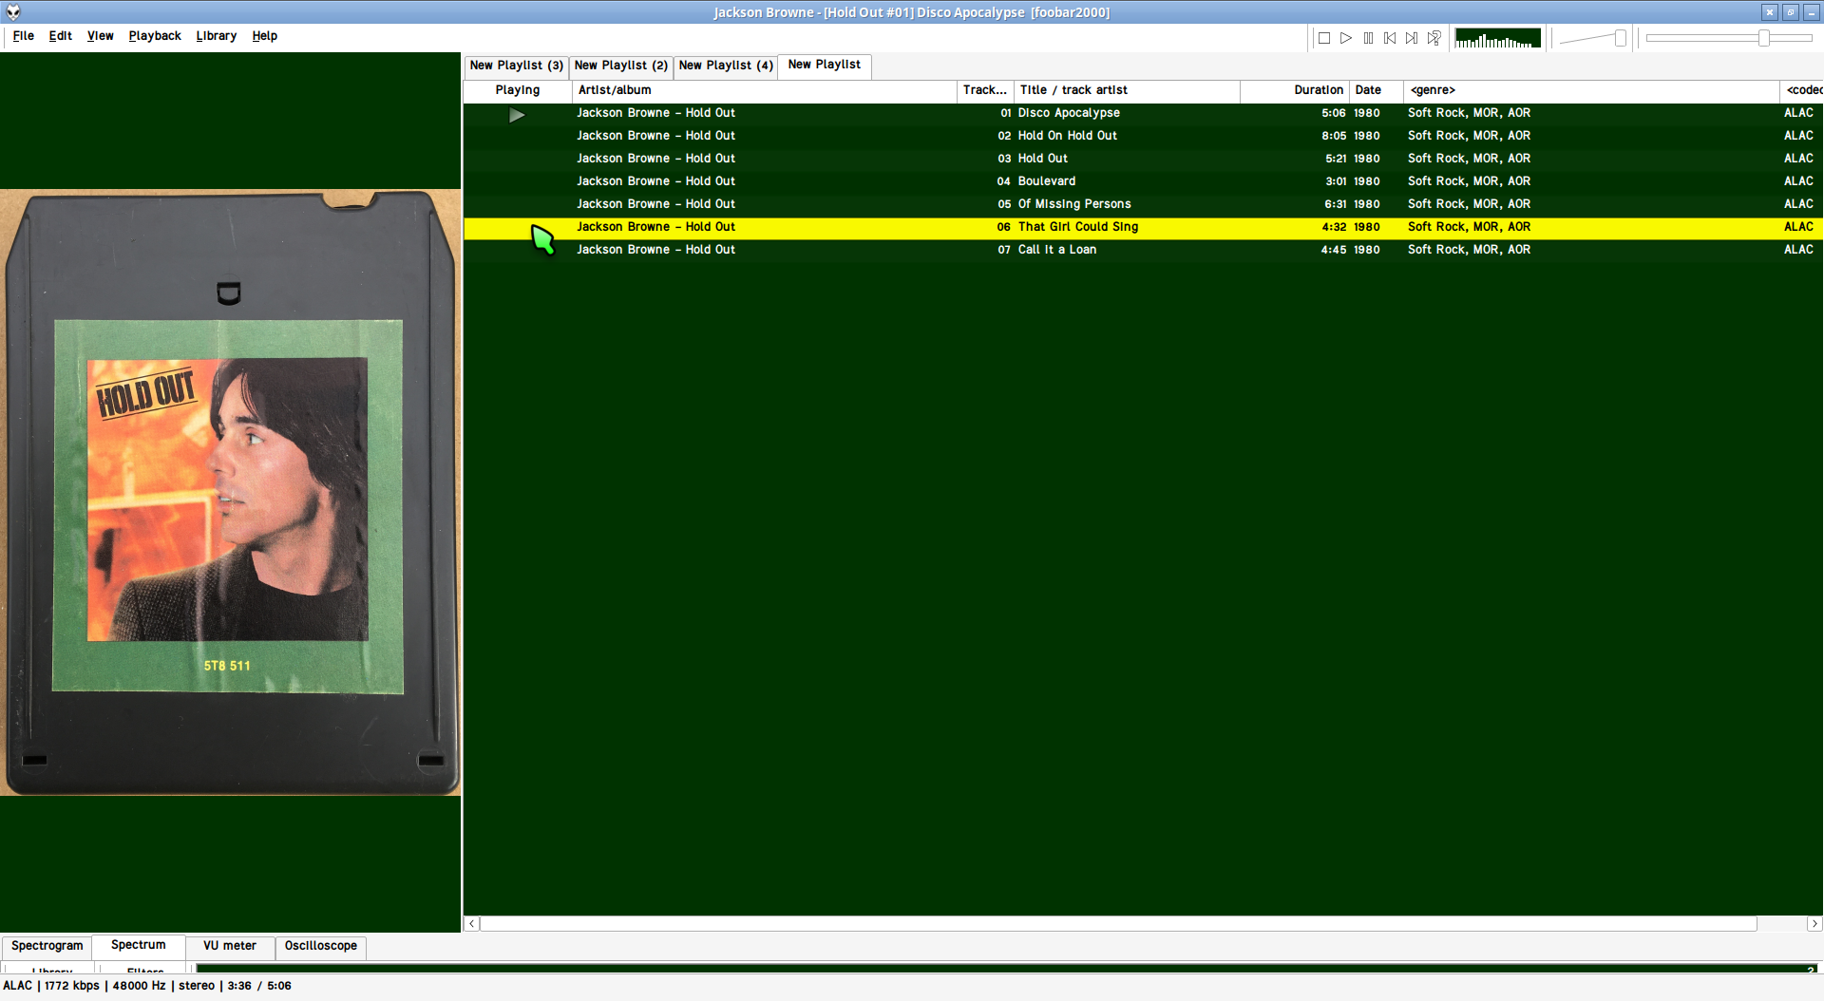Pause the current track

(1368, 38)
